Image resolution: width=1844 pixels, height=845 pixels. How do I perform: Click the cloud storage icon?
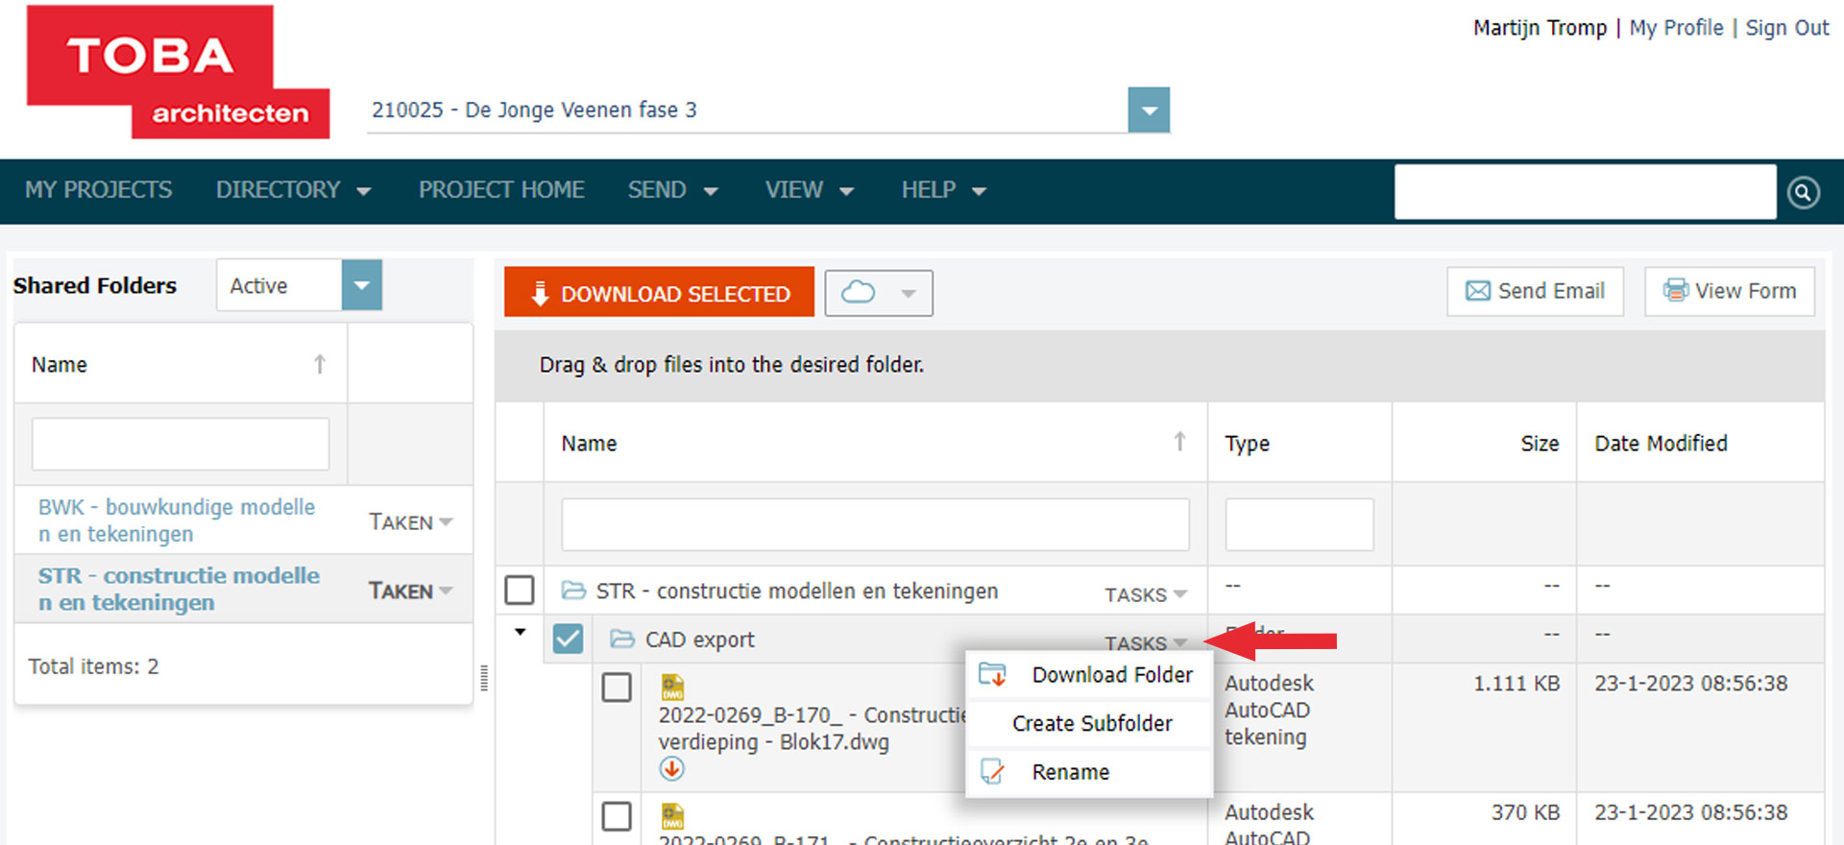(x=859, y=293)
